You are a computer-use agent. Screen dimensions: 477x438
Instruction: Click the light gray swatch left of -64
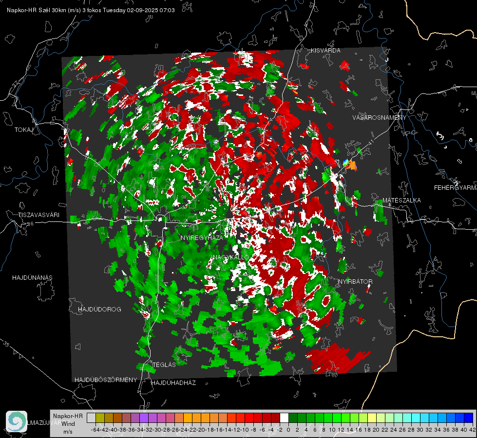[91, 418]
